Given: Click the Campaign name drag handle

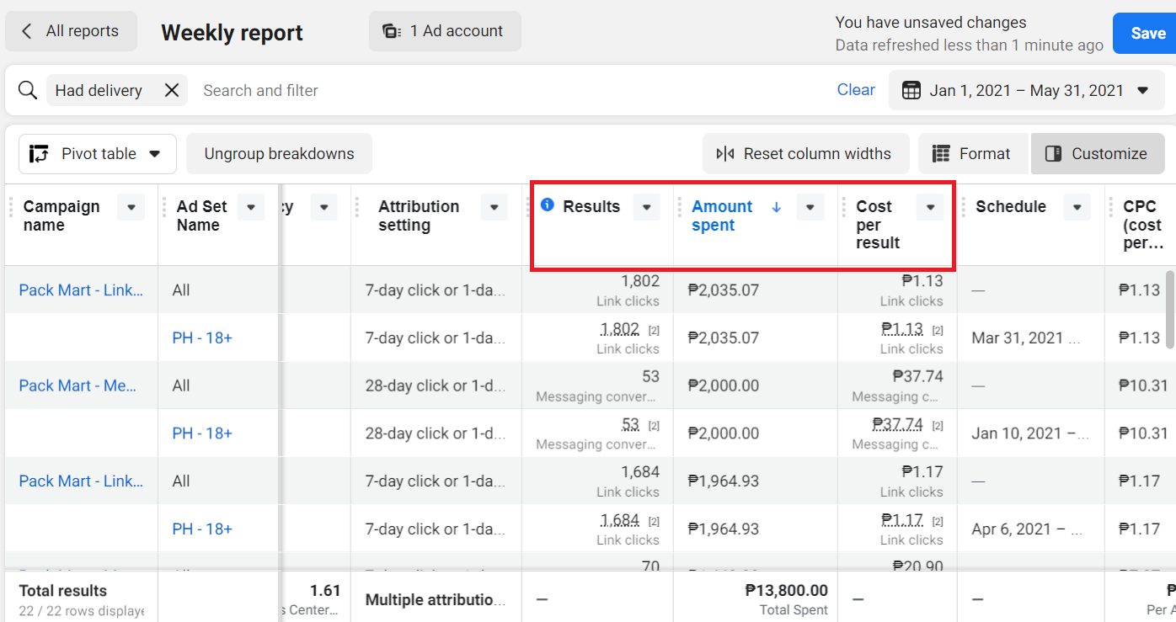Looking at the screenshot, I should coord(11,207).
